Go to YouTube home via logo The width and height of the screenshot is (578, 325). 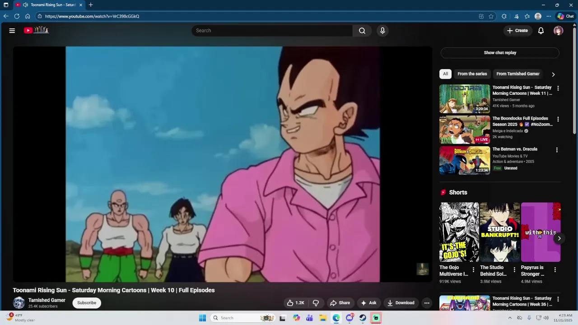pos(36,30)
